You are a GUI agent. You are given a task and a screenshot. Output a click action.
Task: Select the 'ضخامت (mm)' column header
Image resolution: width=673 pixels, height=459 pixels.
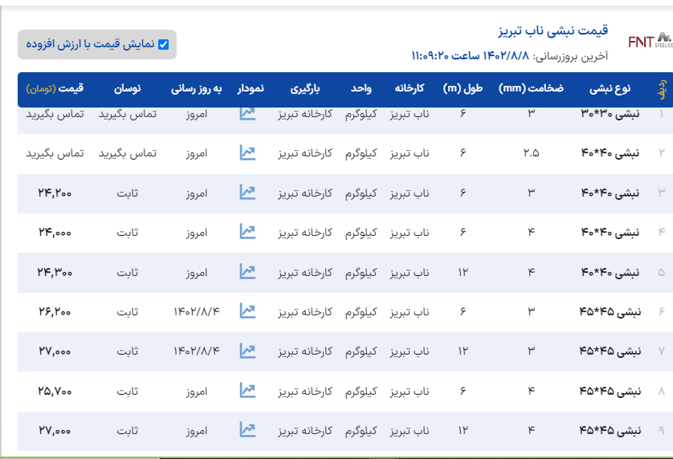click(531, 87)
